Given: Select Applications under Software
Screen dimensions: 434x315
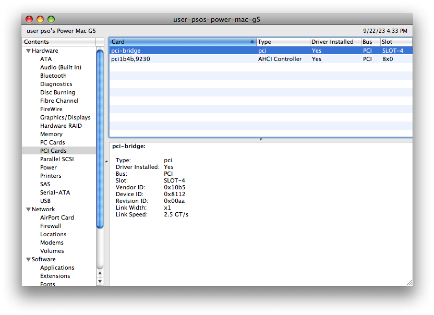Looking at the screenshot, I should pos(57,268).
